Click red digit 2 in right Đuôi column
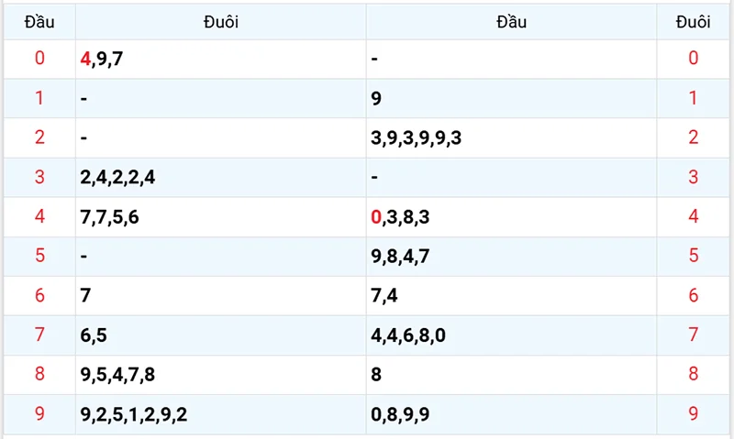The image size is (734, 439). tap(694, 137)
